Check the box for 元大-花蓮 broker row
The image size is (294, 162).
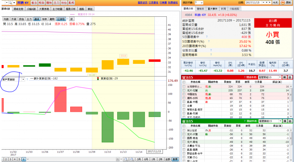184,90
